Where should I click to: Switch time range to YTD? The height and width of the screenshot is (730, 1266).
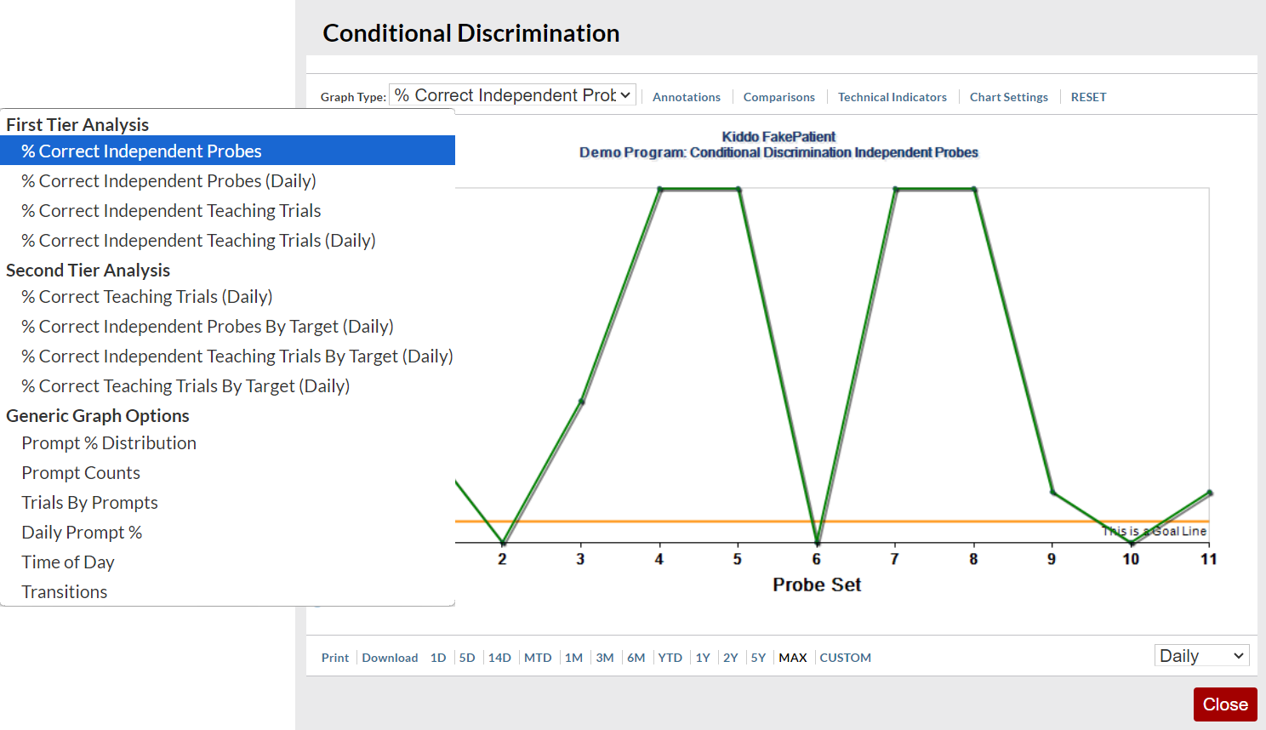670,658
